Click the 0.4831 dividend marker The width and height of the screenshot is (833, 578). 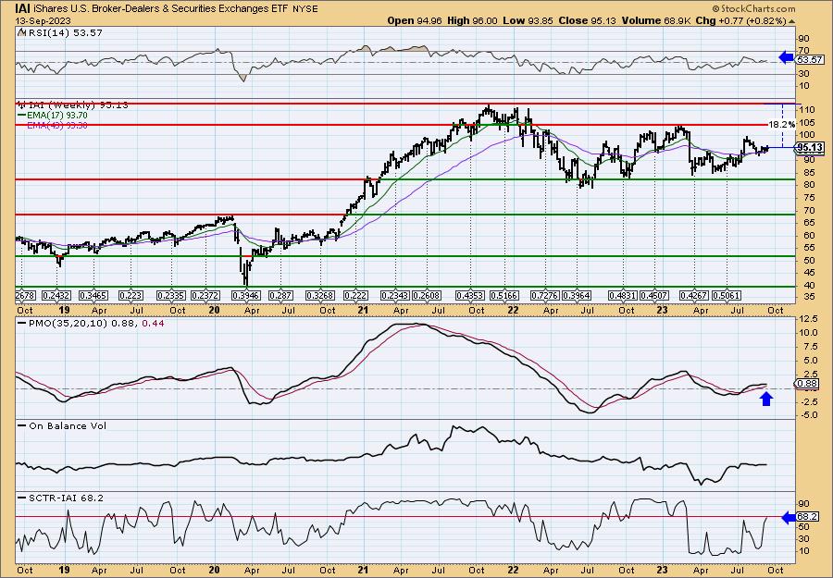coord(623,295)
